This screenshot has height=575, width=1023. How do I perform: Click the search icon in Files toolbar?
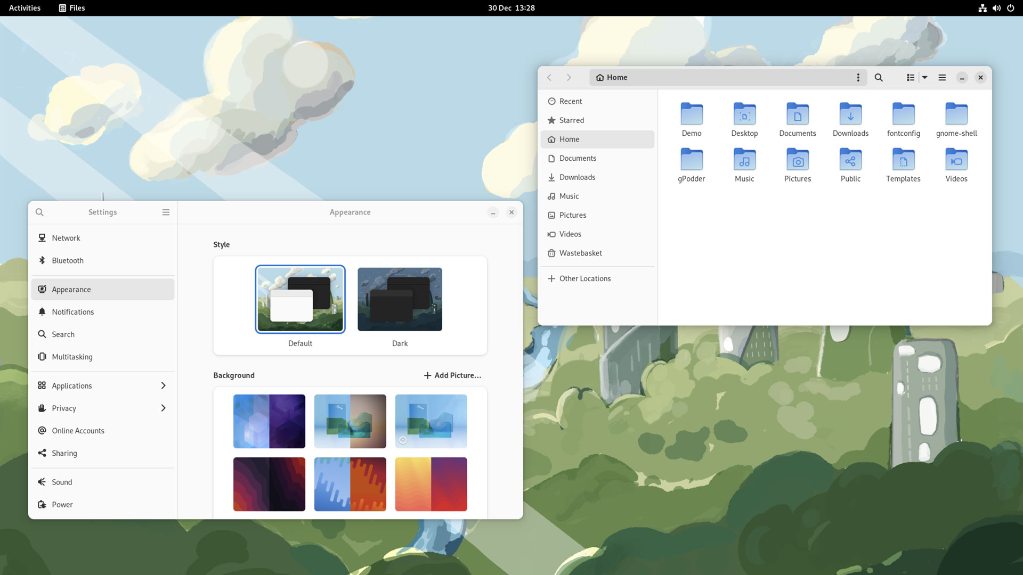click(879, 77)
